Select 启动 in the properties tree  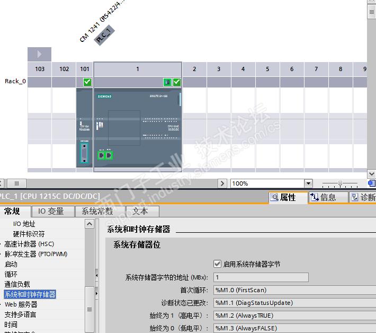click(11, 265)
